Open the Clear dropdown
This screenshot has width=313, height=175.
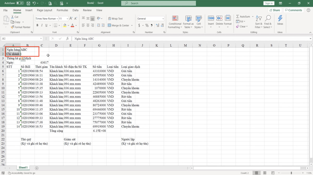pyautogui.click(x=242, y=26)
